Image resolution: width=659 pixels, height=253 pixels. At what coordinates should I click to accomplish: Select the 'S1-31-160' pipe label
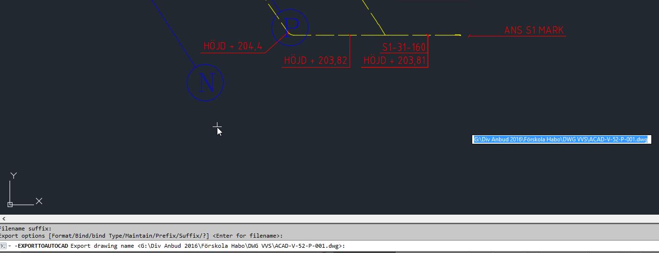tap(404, 47)
